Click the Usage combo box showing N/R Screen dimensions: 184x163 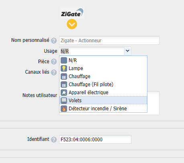pos(95,51)
